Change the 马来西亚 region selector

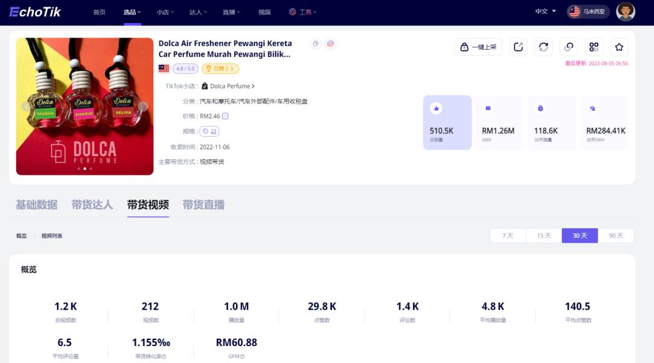pos(587,11)
